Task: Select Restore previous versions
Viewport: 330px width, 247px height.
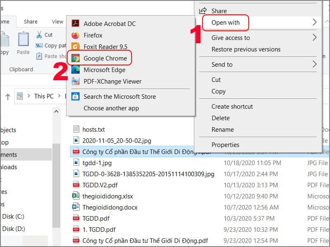Action: pyautogui.click(x=246, y=49)
